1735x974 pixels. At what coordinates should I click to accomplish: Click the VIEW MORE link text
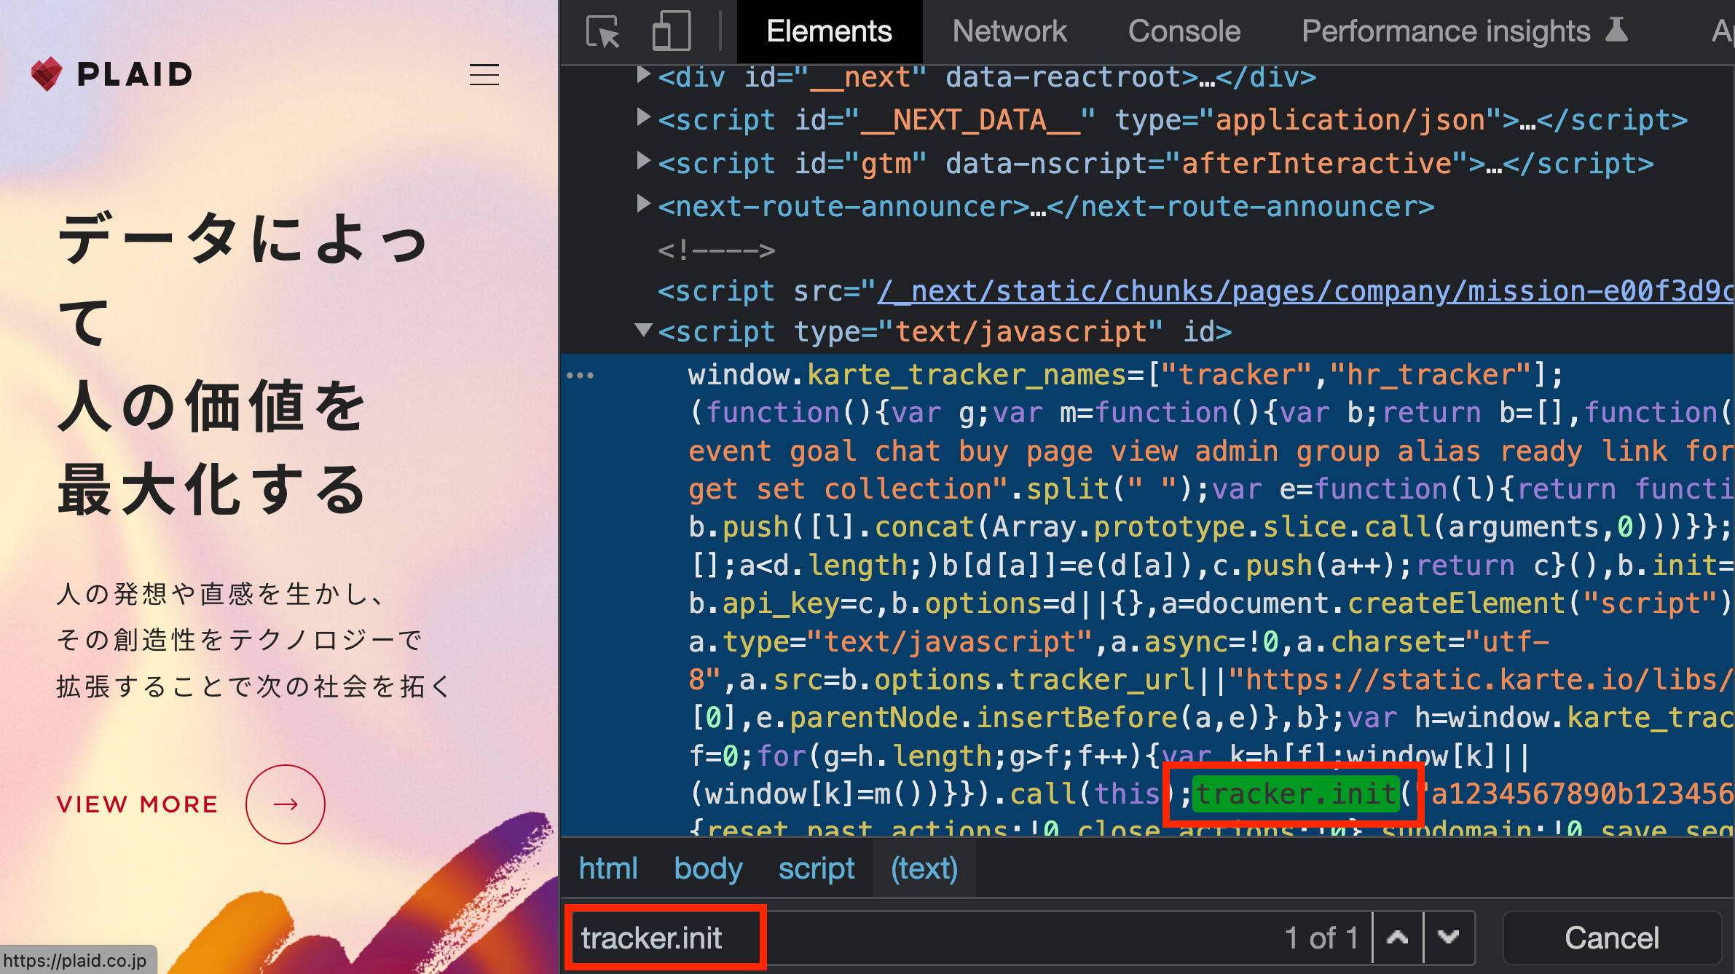(138, 804)
